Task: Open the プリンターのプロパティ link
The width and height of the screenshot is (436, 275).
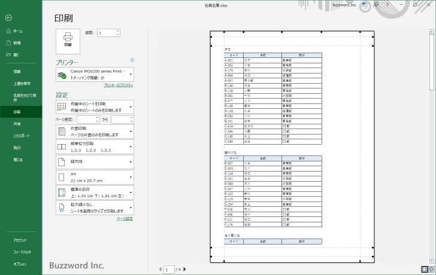Action: [119, 85]
